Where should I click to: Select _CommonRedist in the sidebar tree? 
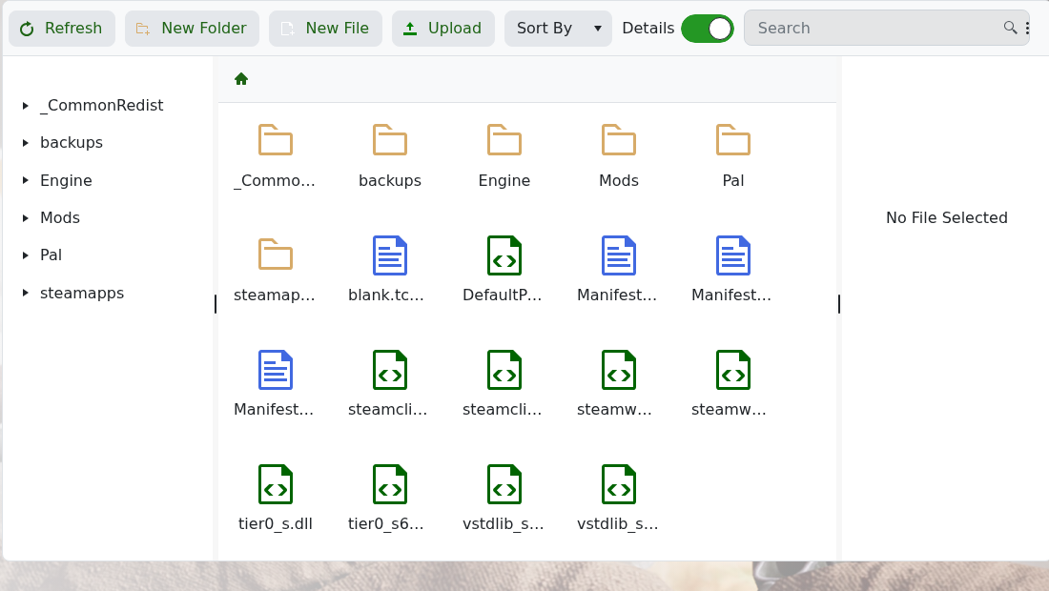point(102,106)
